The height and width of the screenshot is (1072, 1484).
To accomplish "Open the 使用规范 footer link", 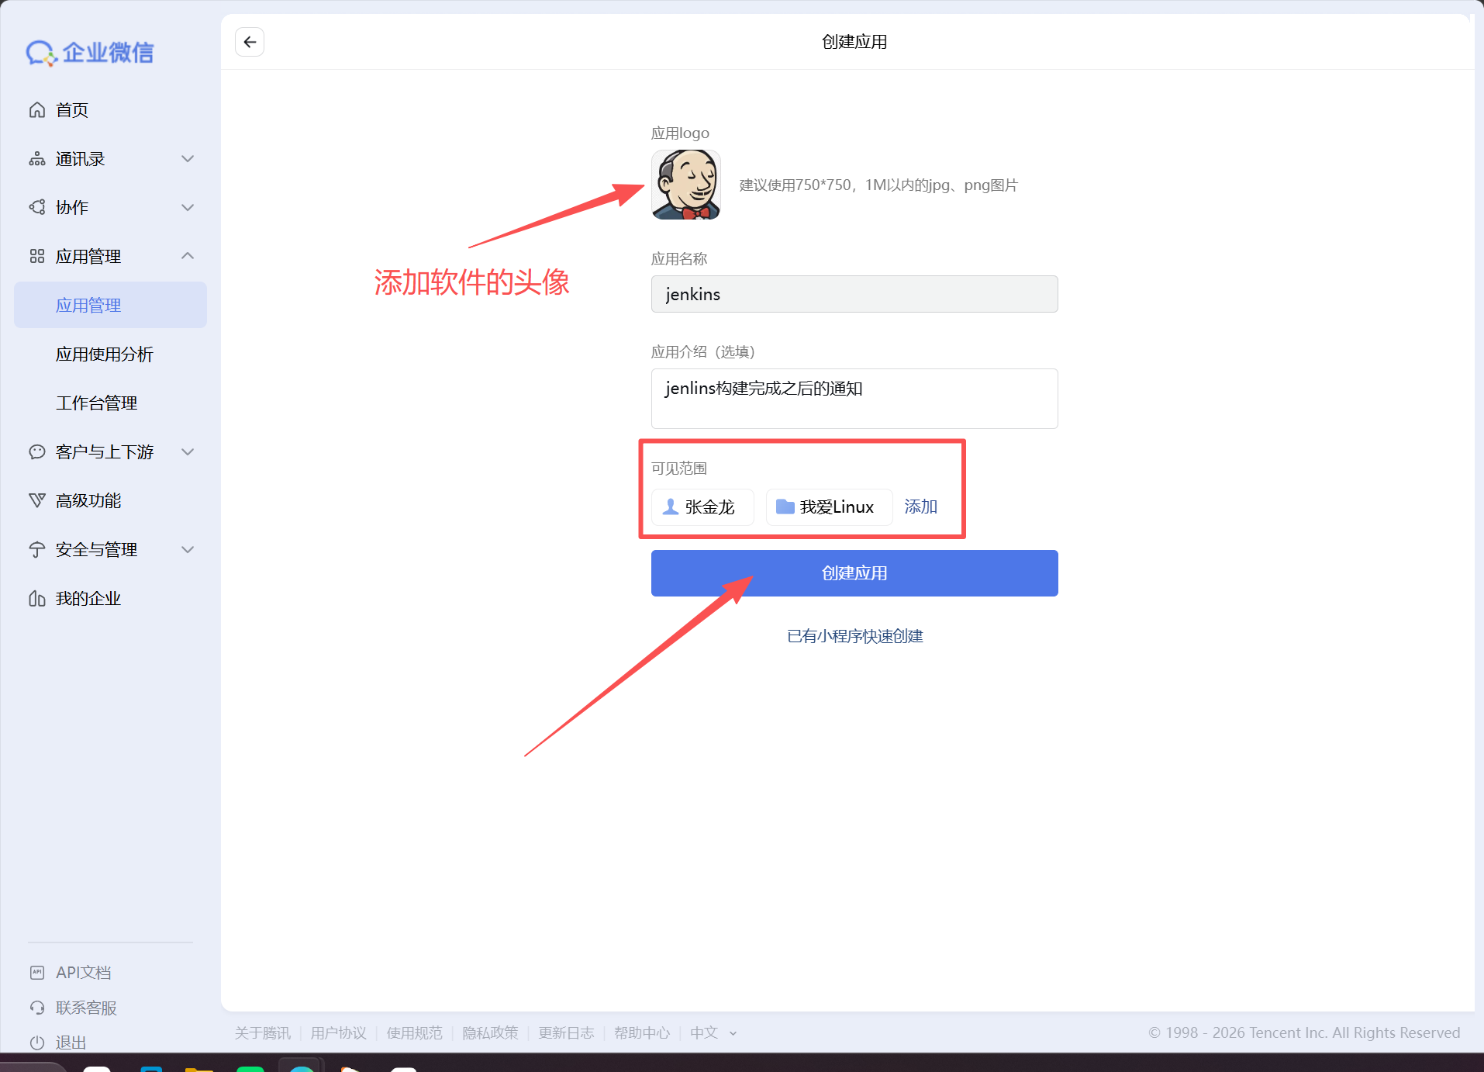I will pyautogui.click(x=415, y=1033).
